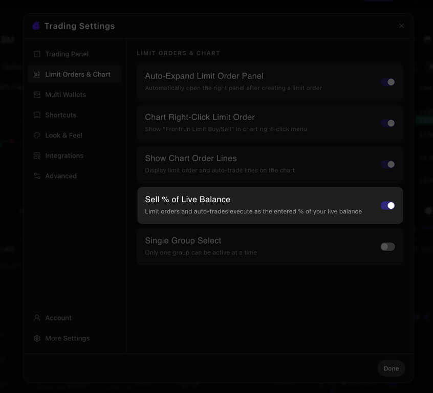The width and height of the screenshot is (433, 393).
Task: Toggle Chart Right-Click Limit Order switch
Action: tap(388, 123)
